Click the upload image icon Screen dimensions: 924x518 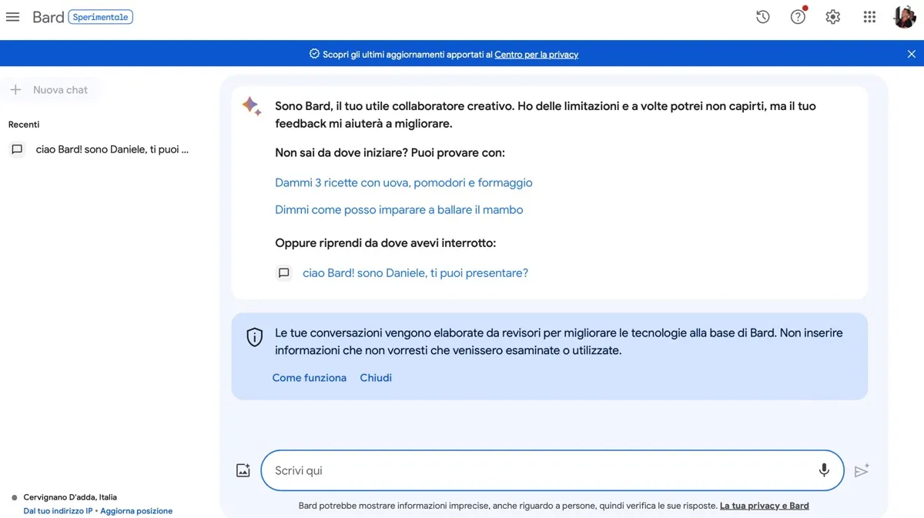tap(243, 470)
